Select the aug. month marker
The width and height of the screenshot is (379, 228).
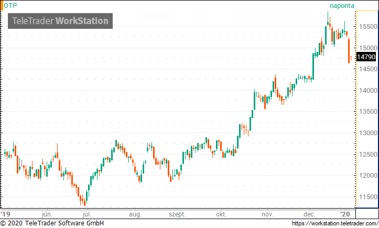click(135, 214)
